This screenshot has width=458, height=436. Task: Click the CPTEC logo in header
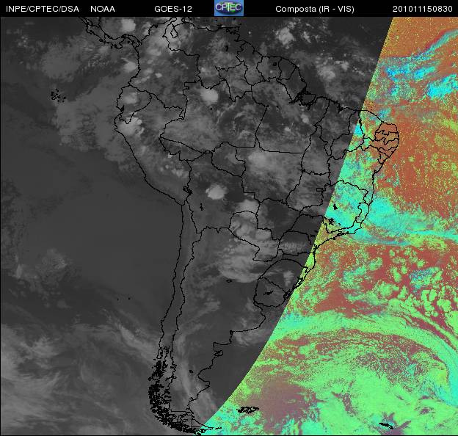[229, 8]
